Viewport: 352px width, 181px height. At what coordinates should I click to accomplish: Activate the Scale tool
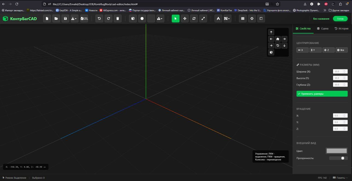[x=203, y=18]
